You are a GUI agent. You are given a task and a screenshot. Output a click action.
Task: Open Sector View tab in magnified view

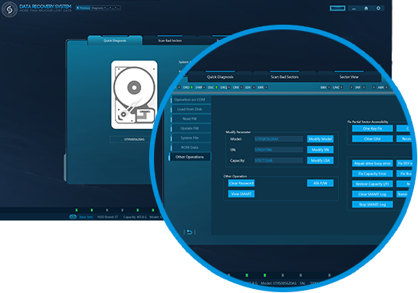pyautogui.click(x=349, y=77)
